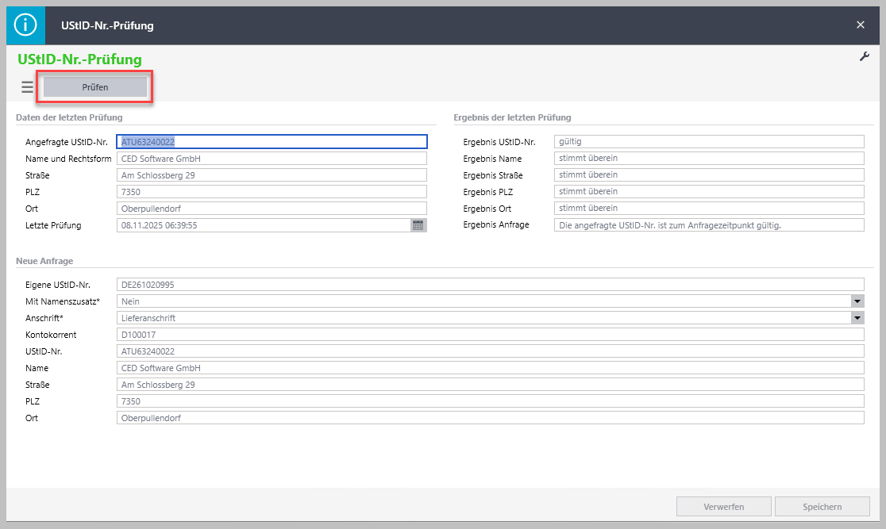Click the Verwerfen button

point(723,507)
